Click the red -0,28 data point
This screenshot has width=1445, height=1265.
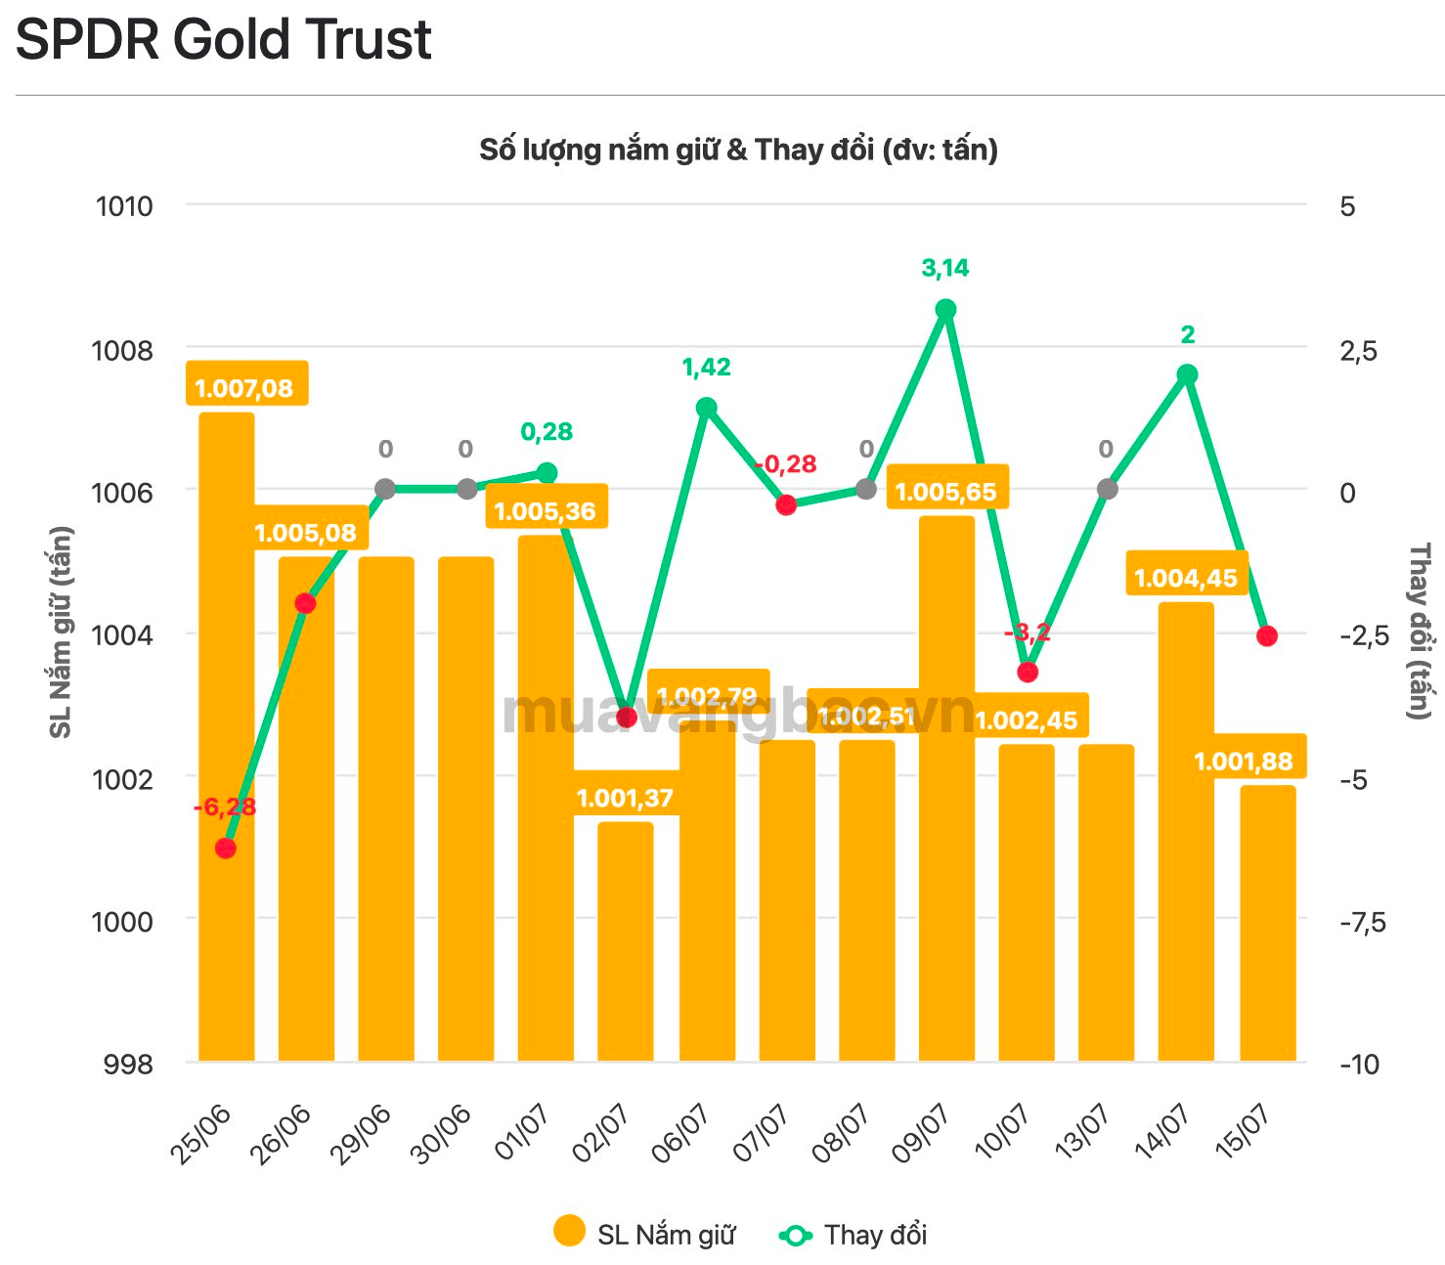(786, 504)
